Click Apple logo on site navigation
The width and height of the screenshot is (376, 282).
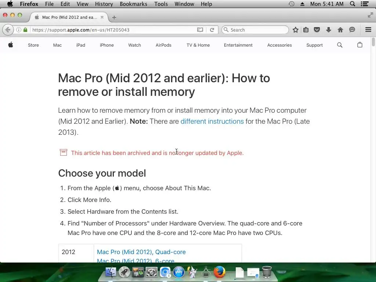(11, 45)
